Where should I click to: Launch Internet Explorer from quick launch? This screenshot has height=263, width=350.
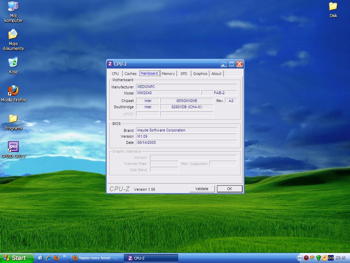coord(49,258)
